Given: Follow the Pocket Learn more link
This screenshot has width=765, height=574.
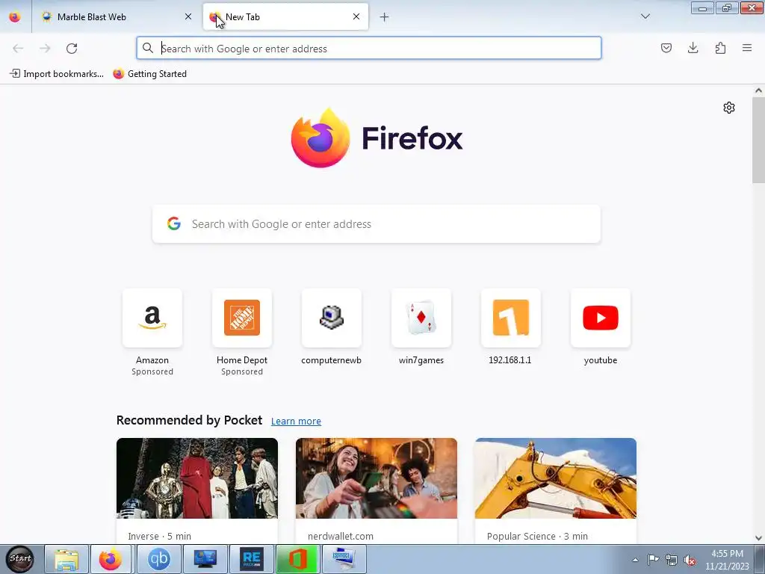Looking at the screenshot, I should pyautogui.click(x=296, y=422).
